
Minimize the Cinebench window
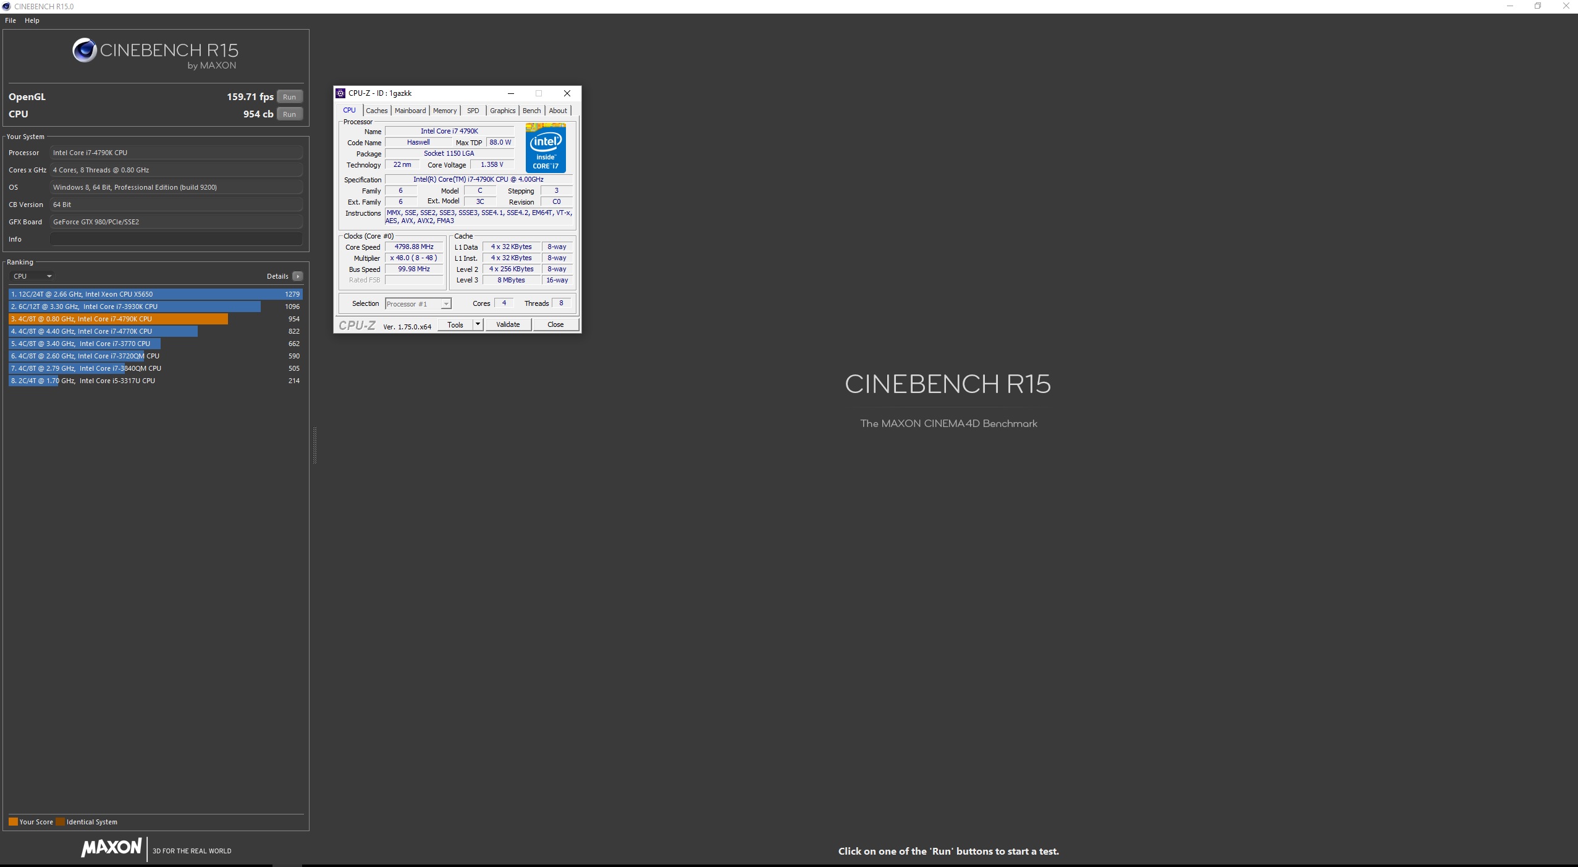click(1510, 6)
